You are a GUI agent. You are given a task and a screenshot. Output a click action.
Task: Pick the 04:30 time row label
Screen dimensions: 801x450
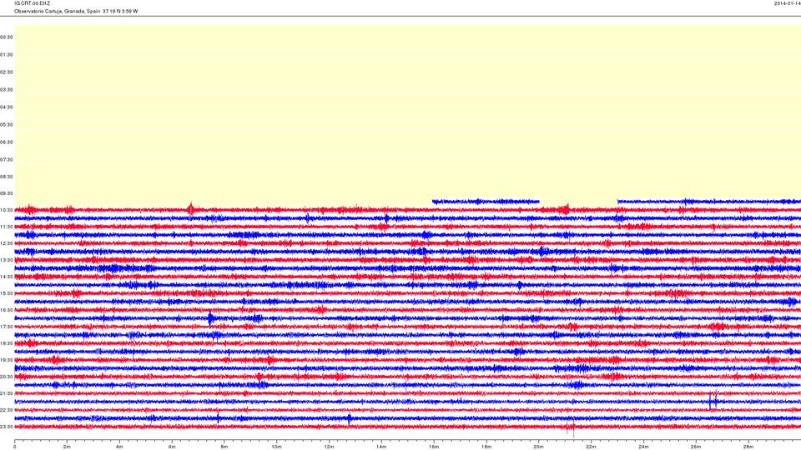pos(7,107)
